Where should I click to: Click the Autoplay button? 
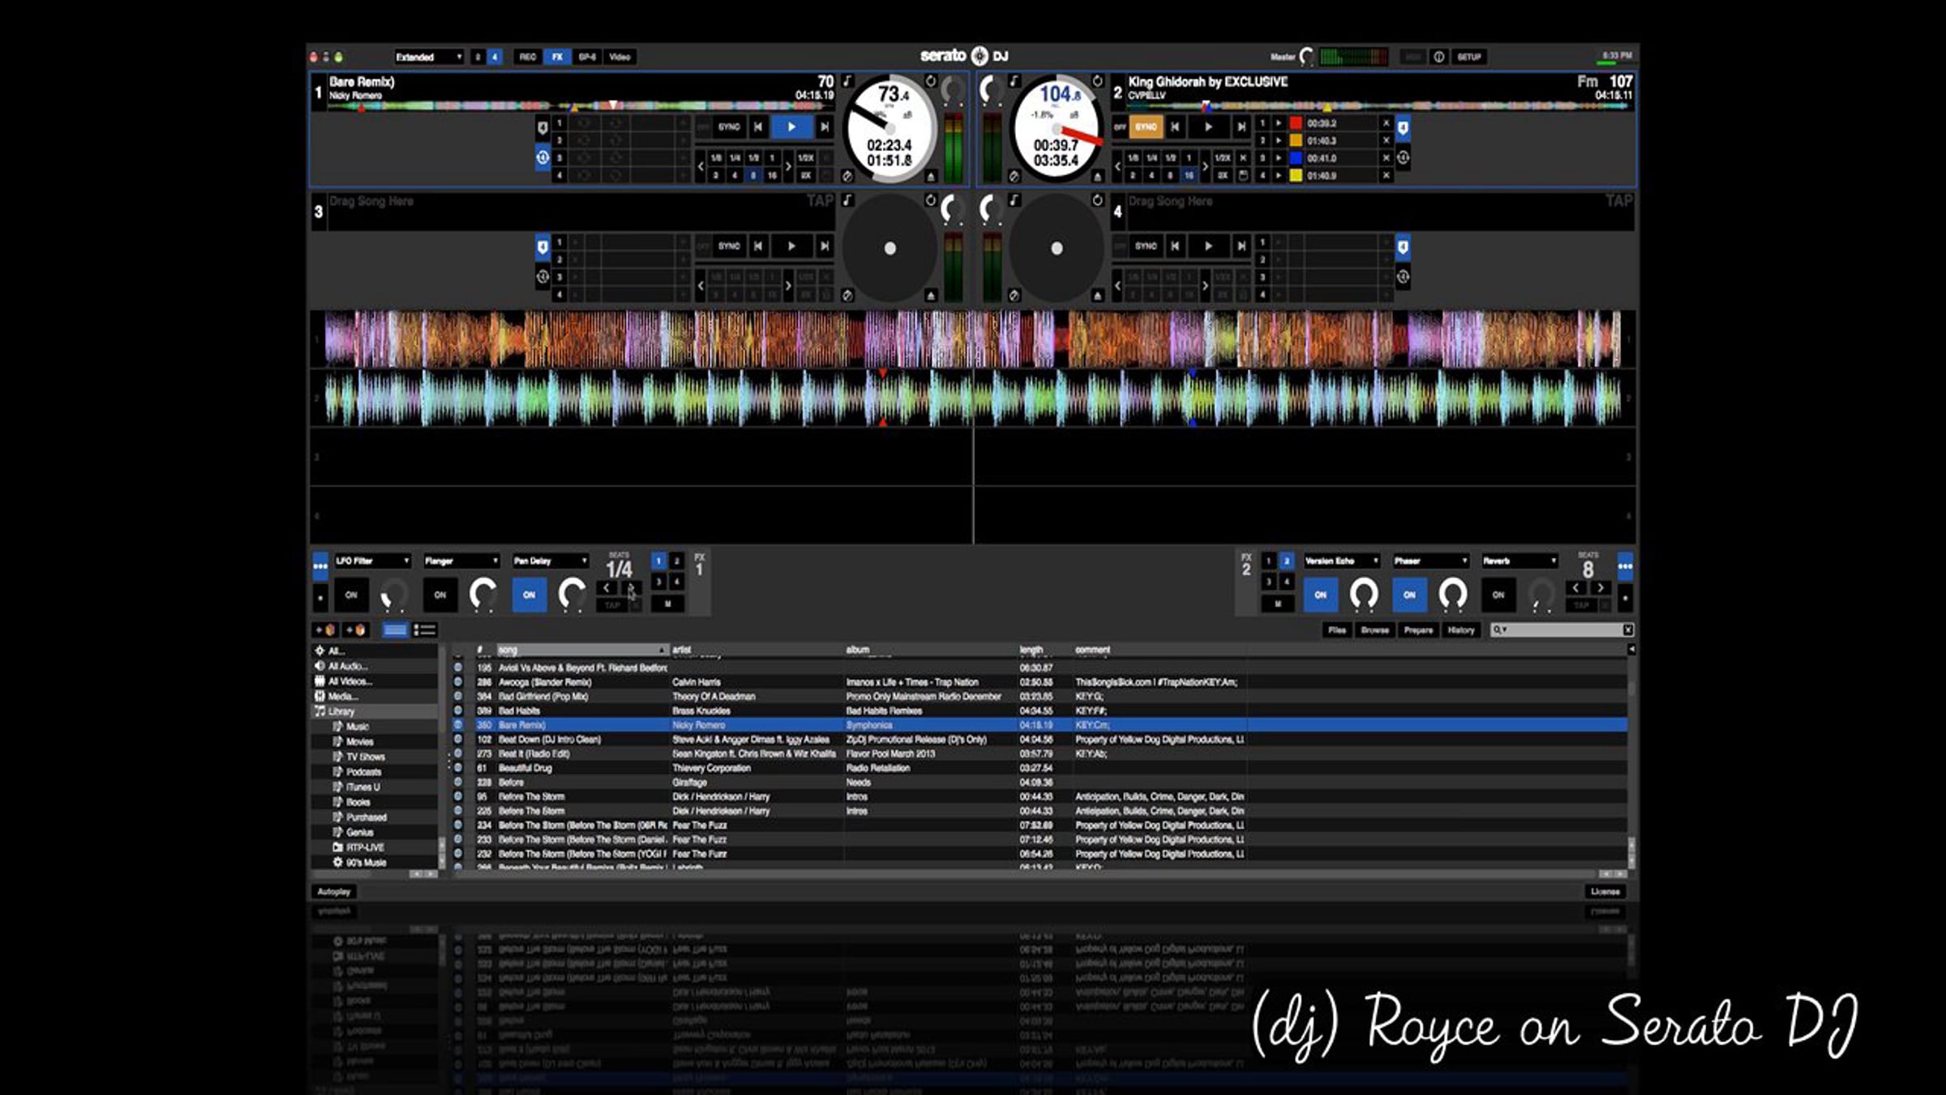pyautogui.click(x=334, y=891)
